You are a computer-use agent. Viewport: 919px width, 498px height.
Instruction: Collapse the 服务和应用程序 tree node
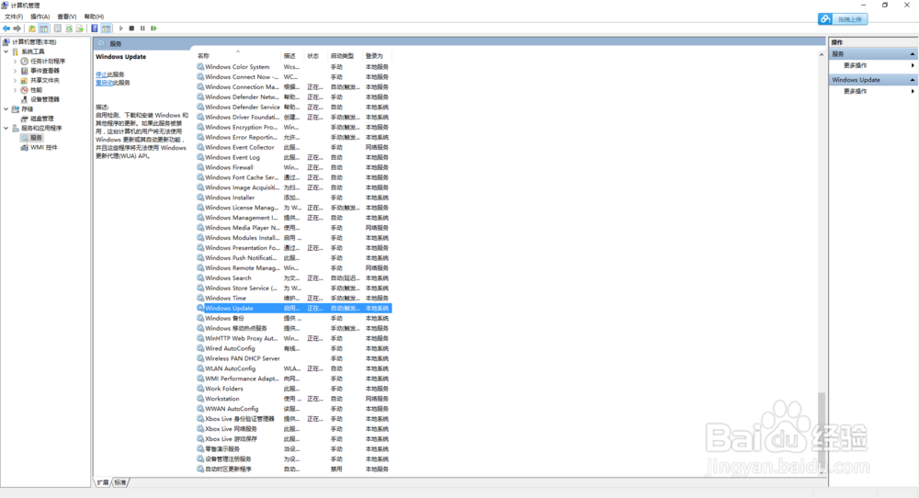click(6, 128)
